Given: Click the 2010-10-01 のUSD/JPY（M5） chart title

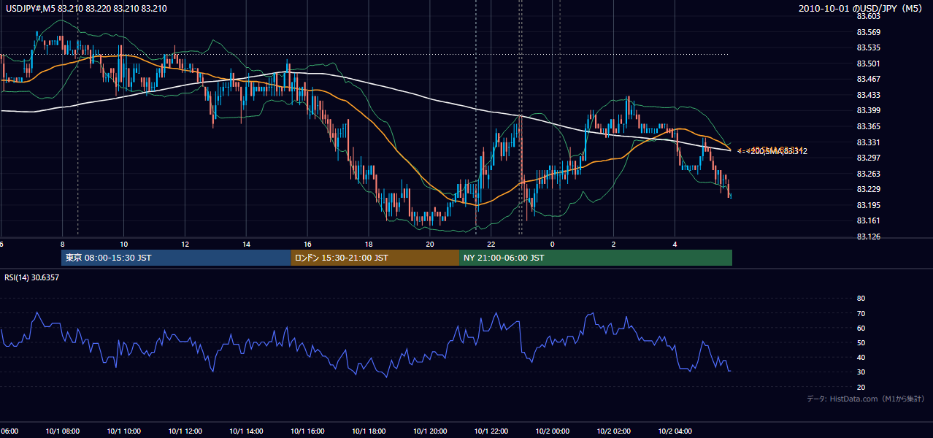Looking at the screenshot, I should [x=861, y=9].
